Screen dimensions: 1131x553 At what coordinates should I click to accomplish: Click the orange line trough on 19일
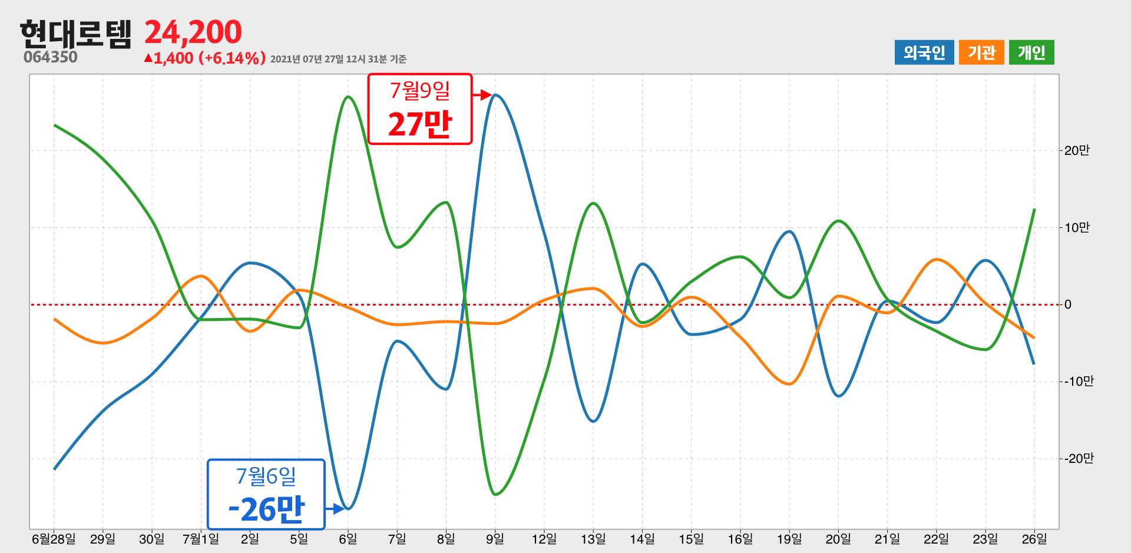tap(789, 384)
